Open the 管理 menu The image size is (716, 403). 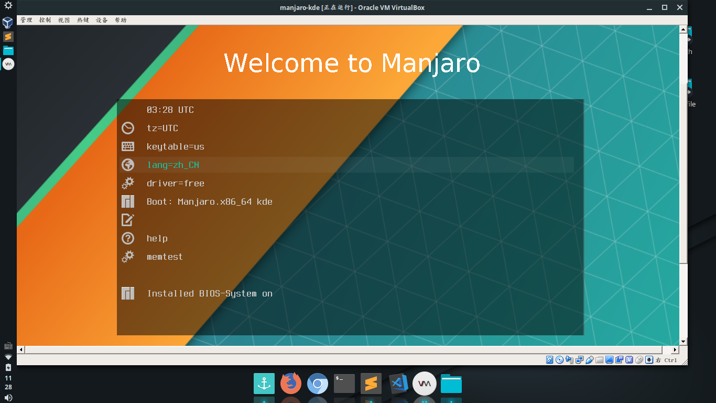[26, 20]
